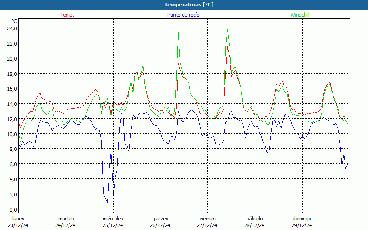Click the 6,0 y-axis value
Screen dimensions: 368x230
coord(13,164)
